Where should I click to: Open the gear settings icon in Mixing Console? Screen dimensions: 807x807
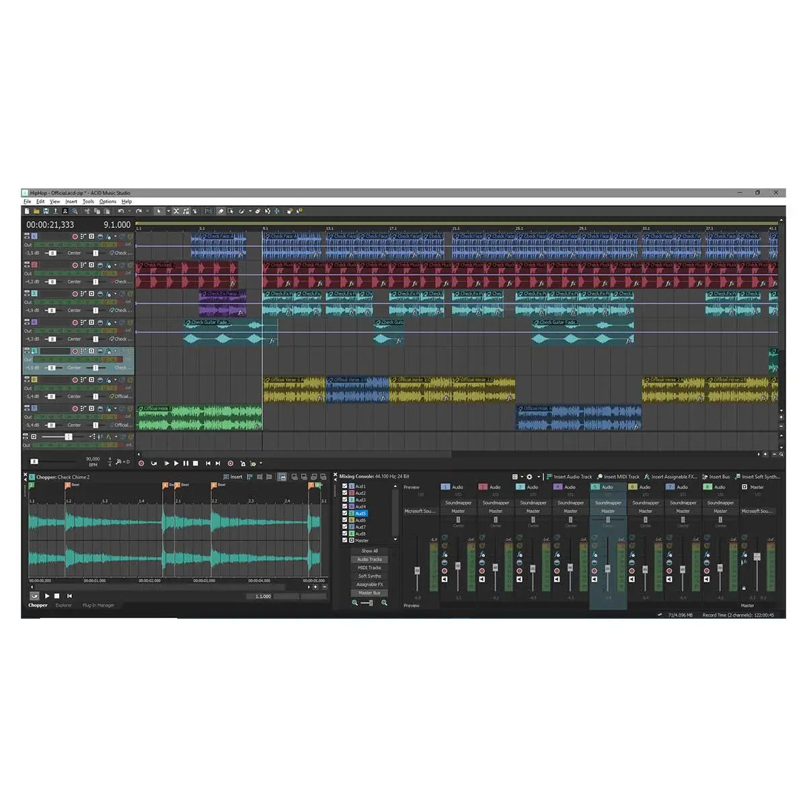click(x=529, y=477)
